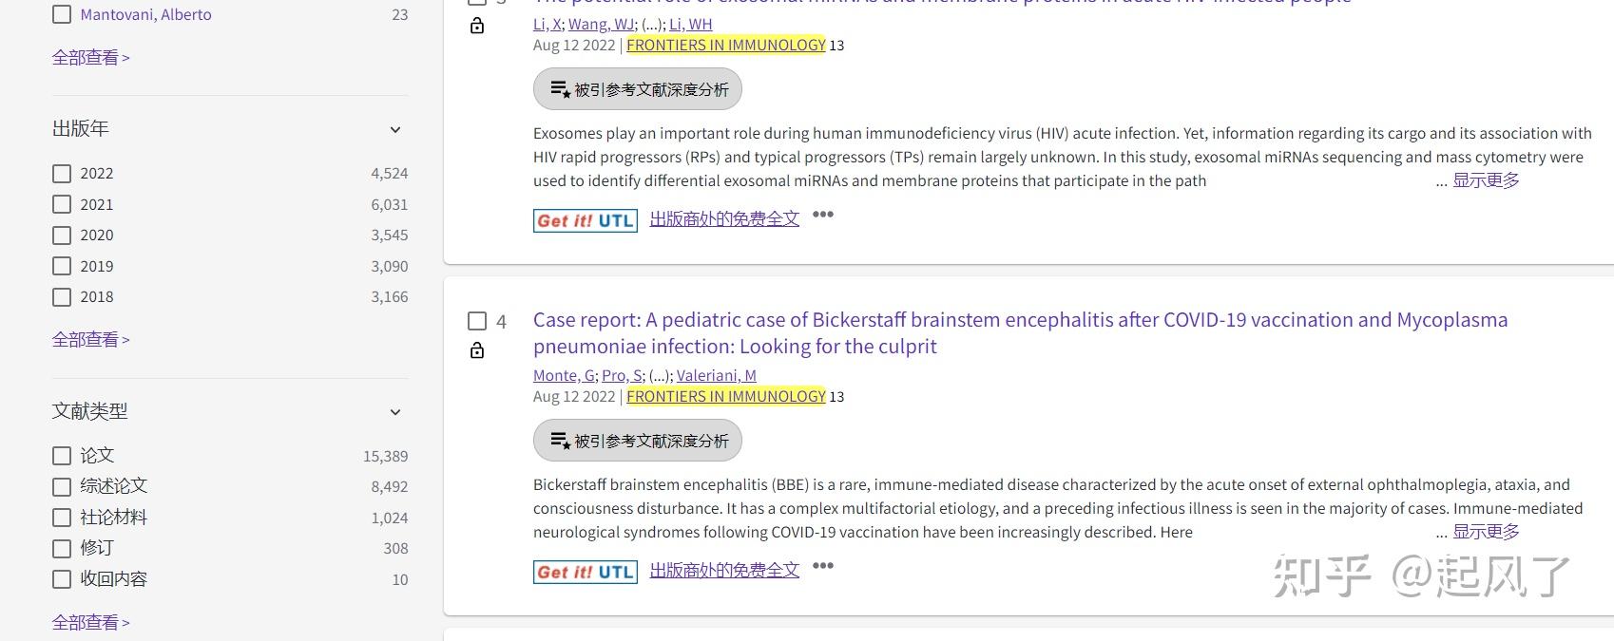Open 出版商处的免费全文 for the exosomal miRNAs record

click(x=724, y=219)
